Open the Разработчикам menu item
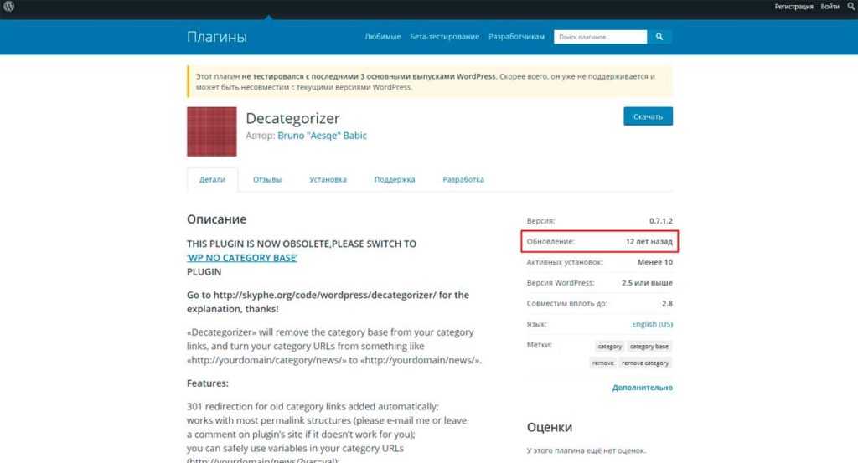Image resolution: width=858 pixels, height=463 pixels. coord(516,37)
